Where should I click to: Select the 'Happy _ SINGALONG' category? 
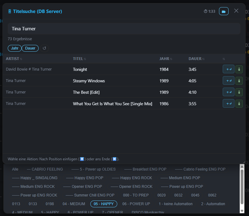click(x=35, y=178)
